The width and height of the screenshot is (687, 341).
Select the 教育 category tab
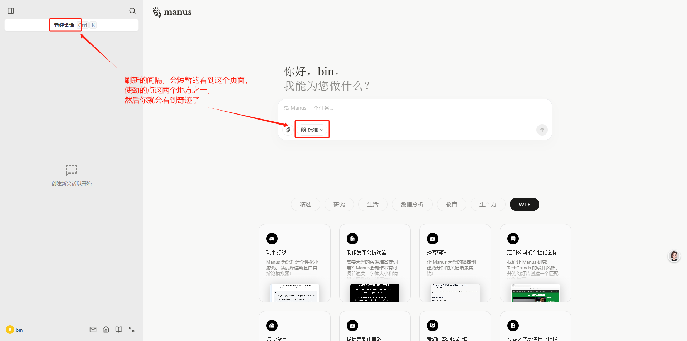[x=452, y=204]
